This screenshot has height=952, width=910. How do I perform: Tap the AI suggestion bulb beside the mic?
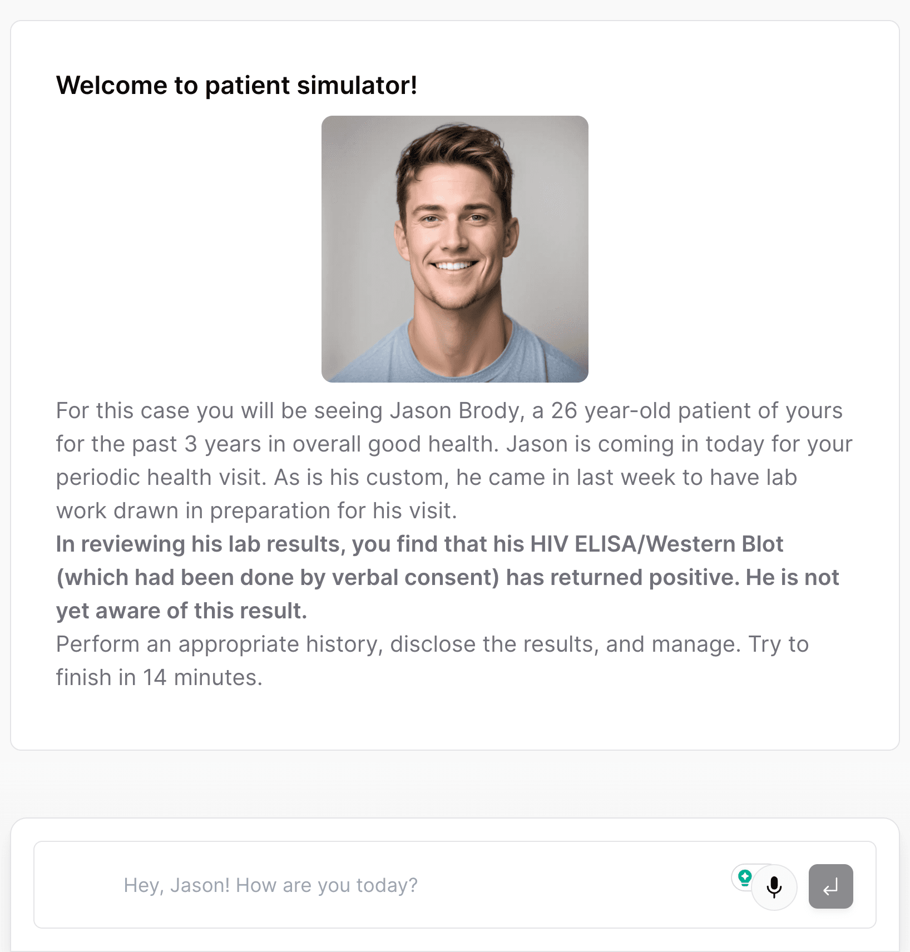tap(744, 879)
